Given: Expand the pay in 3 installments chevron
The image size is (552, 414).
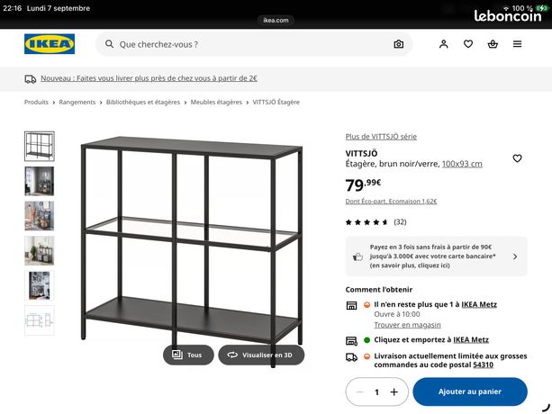Looking at the screenshot, I should point(515,256).
